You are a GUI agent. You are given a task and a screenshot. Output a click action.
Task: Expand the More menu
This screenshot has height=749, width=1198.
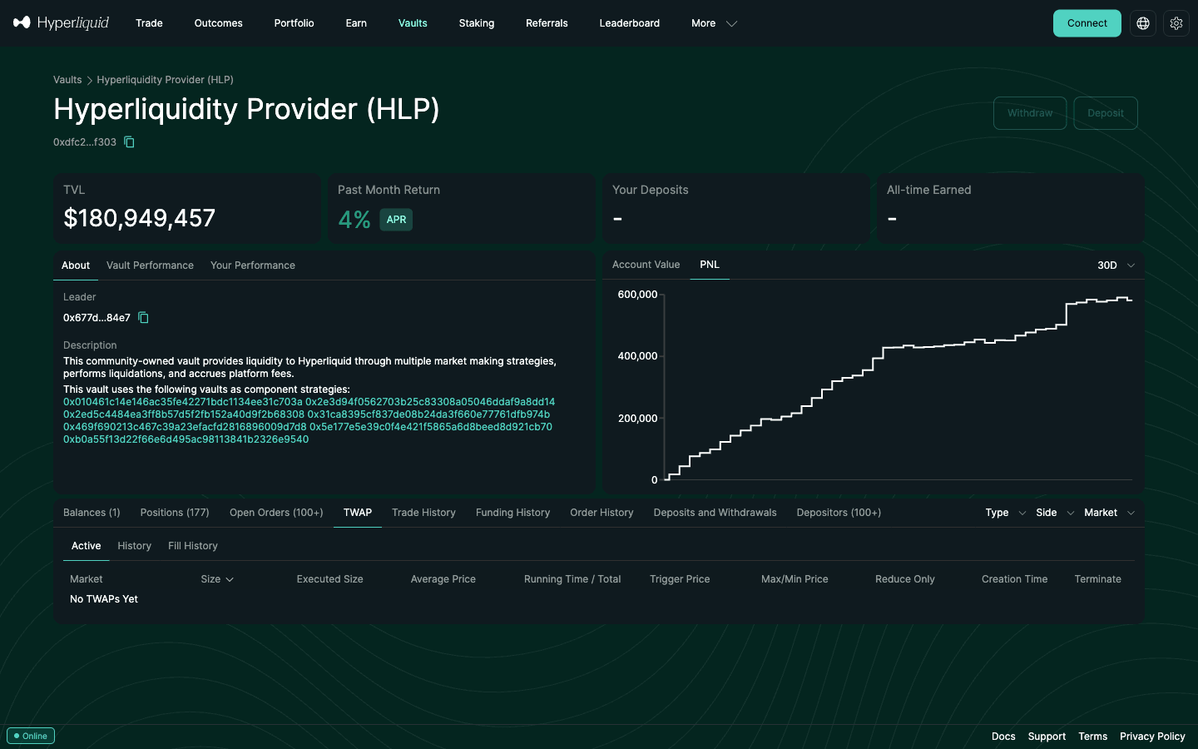pyautogui.click(x=714, y=23)
